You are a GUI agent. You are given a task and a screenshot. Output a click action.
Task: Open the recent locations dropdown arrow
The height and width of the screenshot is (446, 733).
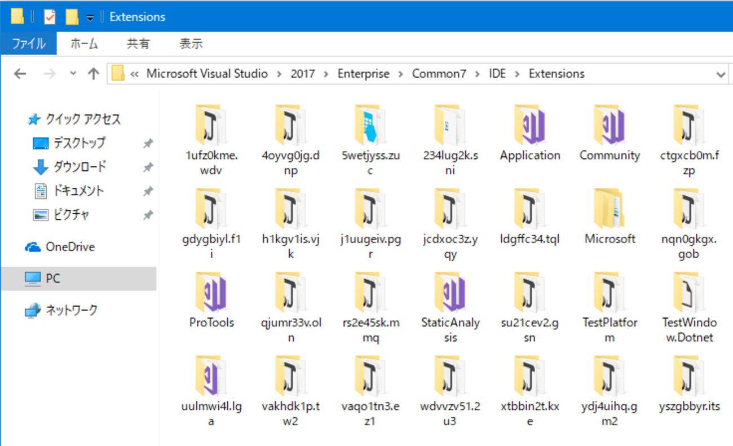(x=73, y=74)
